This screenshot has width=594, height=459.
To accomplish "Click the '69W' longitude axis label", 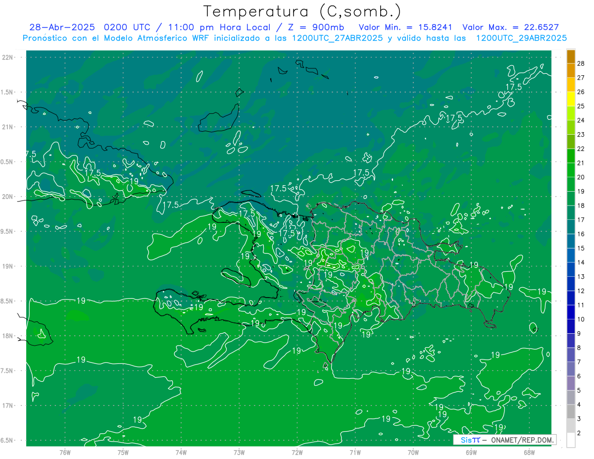I will (x=471, y=452).
